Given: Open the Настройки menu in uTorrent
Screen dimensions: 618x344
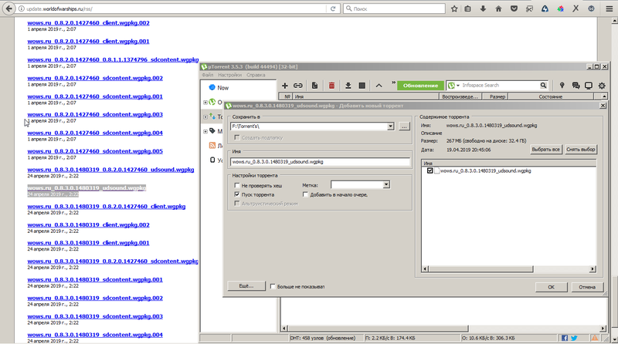Looking at the screenshot, I should 229,75.
